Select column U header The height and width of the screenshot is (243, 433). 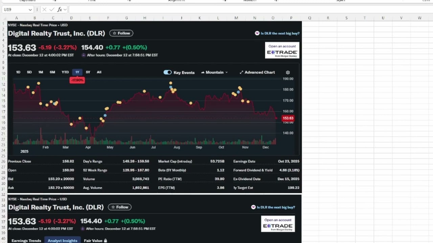pyautogui.click(x=383, y=18)
